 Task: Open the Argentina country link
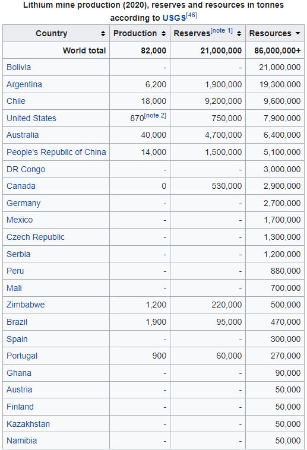(x=24, y=84)
